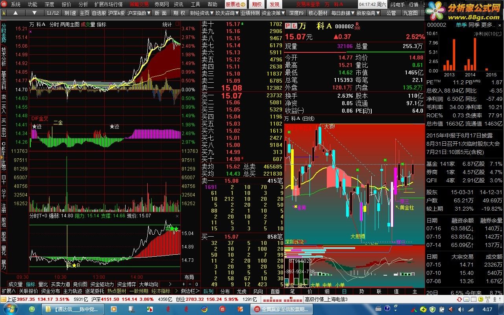Select the 成交量 indicator tab

click(x=15, y=284)
